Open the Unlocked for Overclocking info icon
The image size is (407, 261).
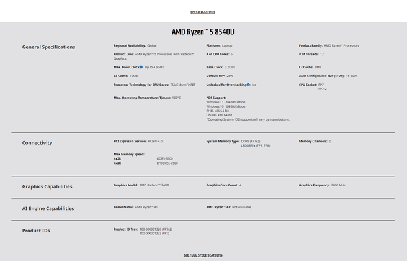coord(248,85)
